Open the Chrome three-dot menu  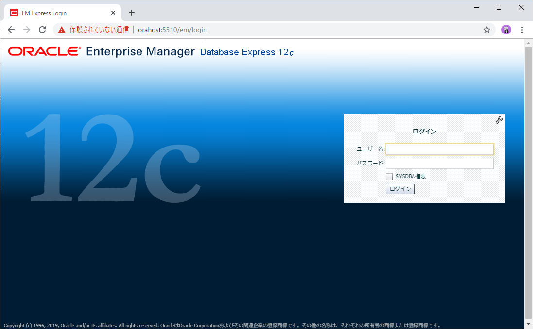coord(522,30)
